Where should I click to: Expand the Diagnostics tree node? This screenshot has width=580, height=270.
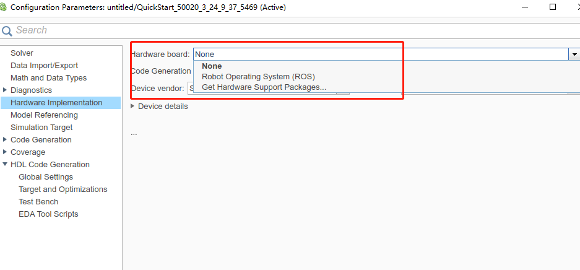coord(5,90)
